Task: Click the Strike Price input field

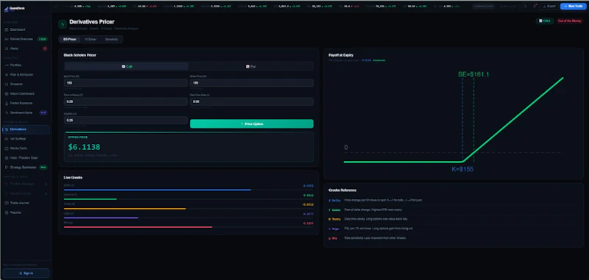Action: [x=252, y=83]
